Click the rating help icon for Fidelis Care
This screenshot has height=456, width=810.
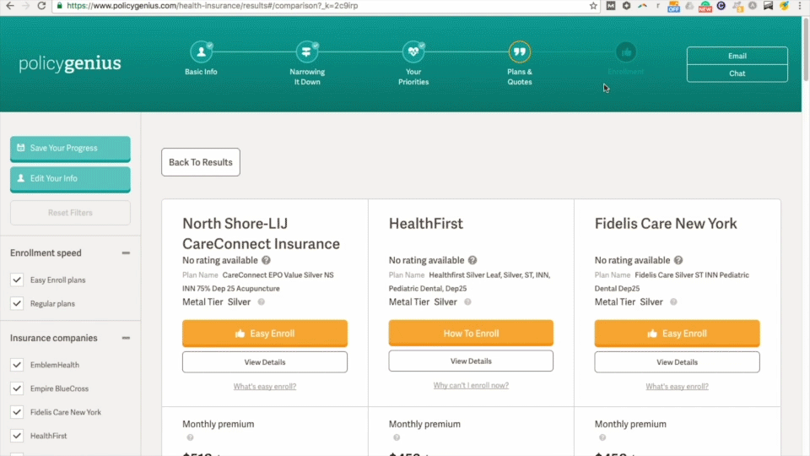click(x=678, y=260)
